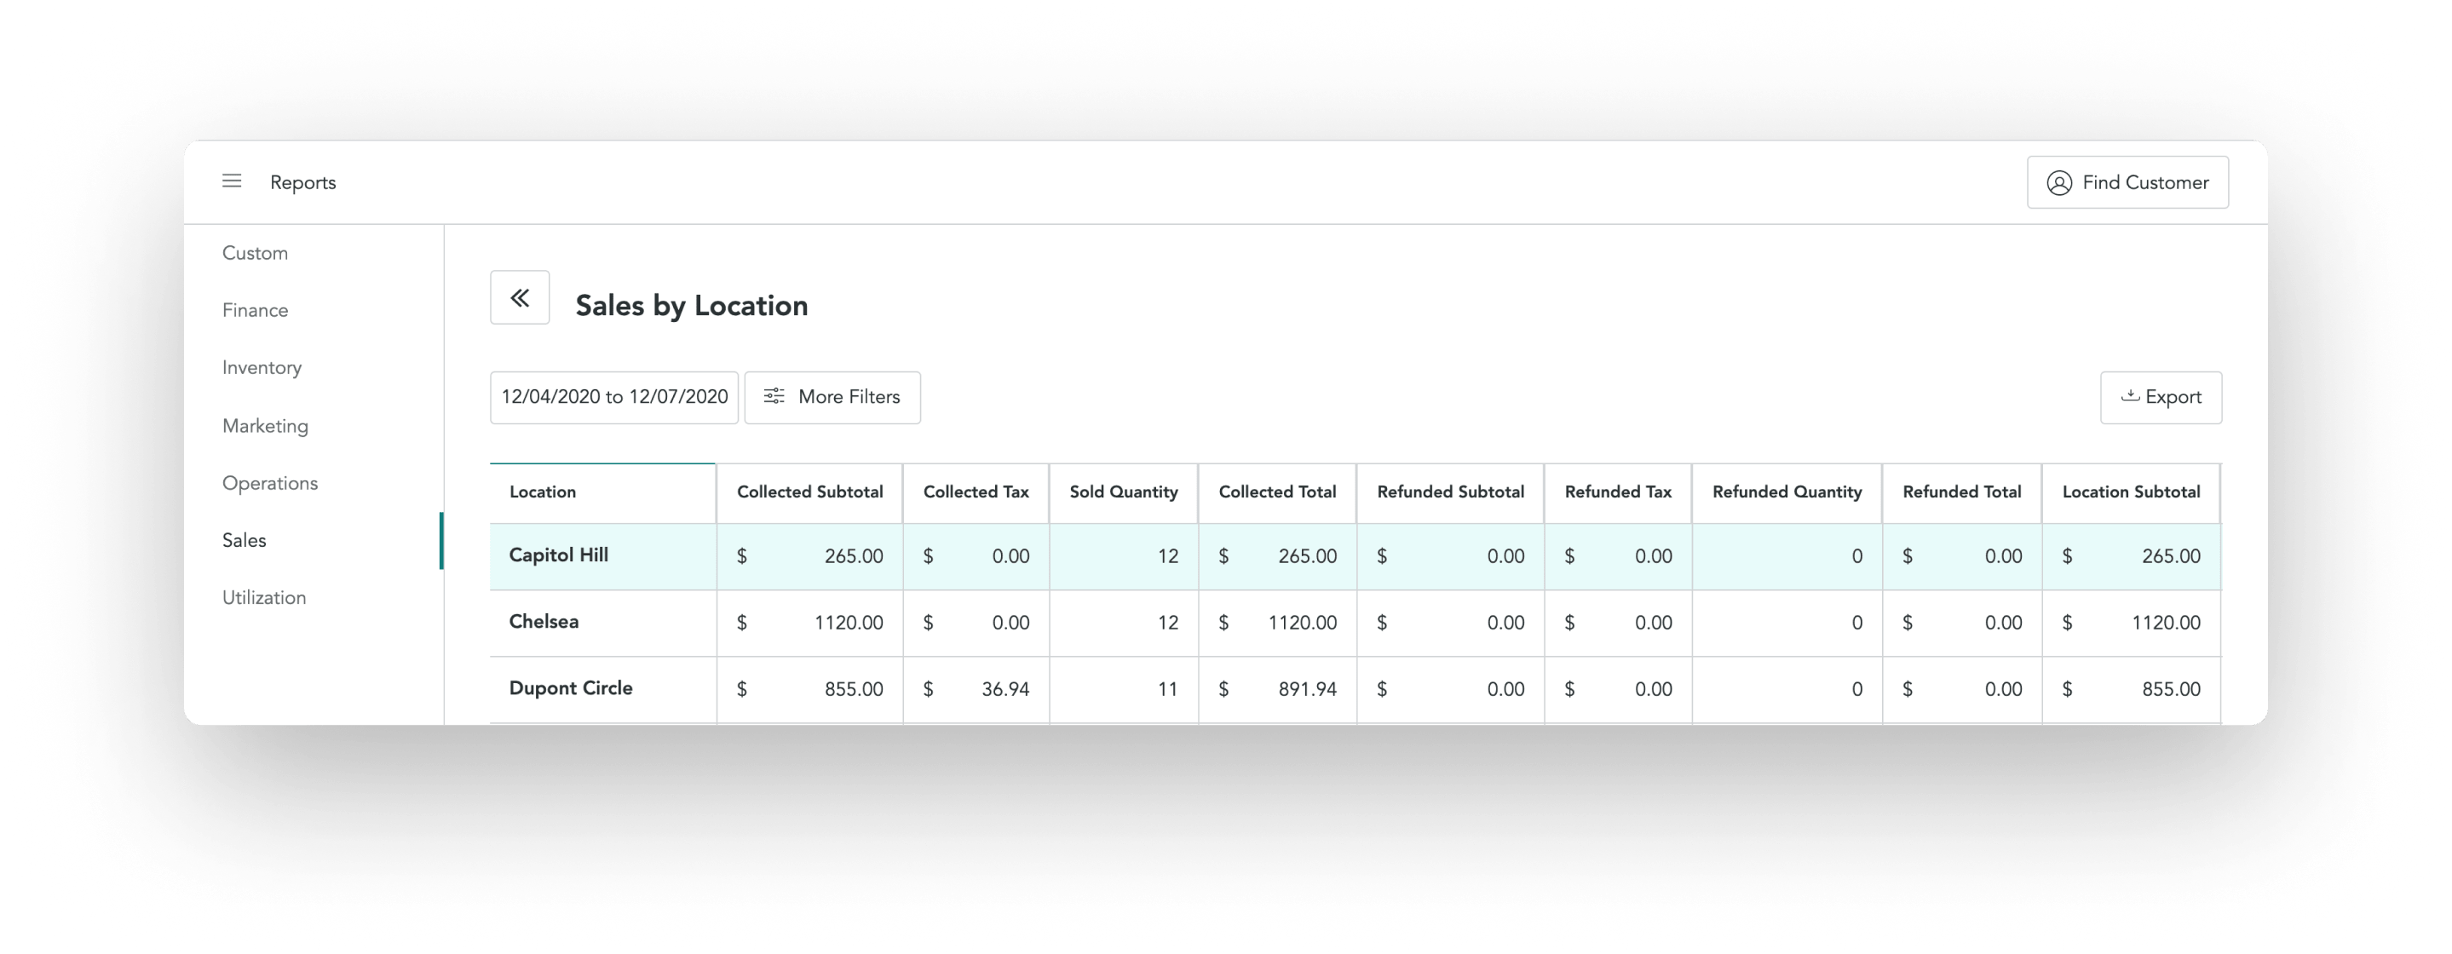This screenshot has height=954, width=2452.
Task: Click the Sales sidebar item
Action: coord(244,540)
